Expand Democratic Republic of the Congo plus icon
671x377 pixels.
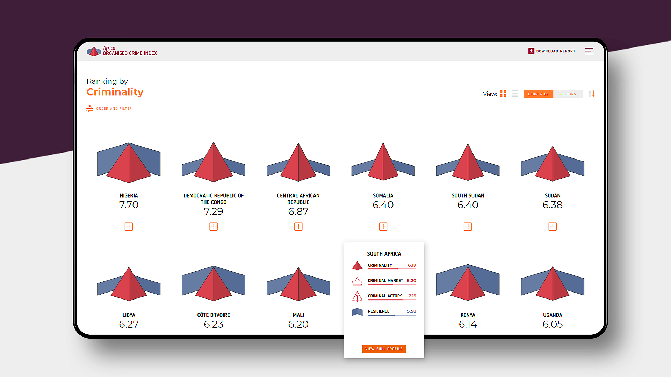tap(214, 227)
